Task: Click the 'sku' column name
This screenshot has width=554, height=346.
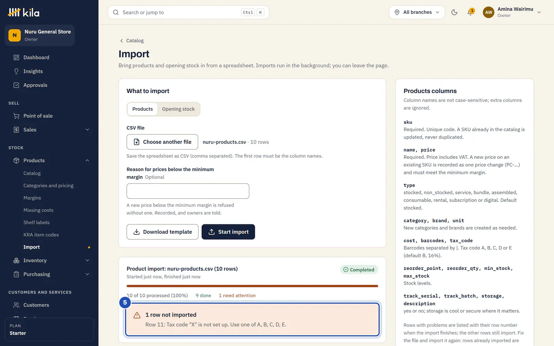Action: coord(408,122)
